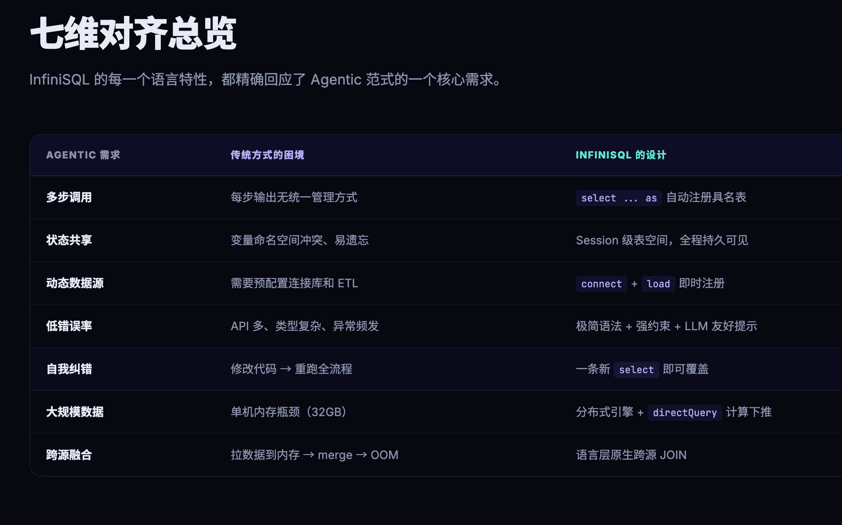Viewport: 842px width, 525px height.
Task: Click the 单机内存瓶颈（32GB）cell
Action: click(288, 412)
